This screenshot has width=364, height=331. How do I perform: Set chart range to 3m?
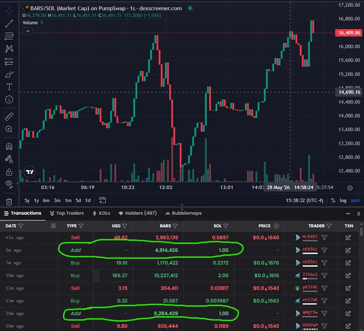[57, 200]
